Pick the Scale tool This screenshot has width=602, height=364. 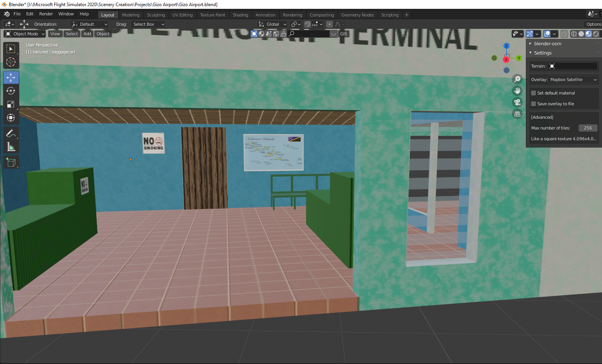click(x=11, y=104)
